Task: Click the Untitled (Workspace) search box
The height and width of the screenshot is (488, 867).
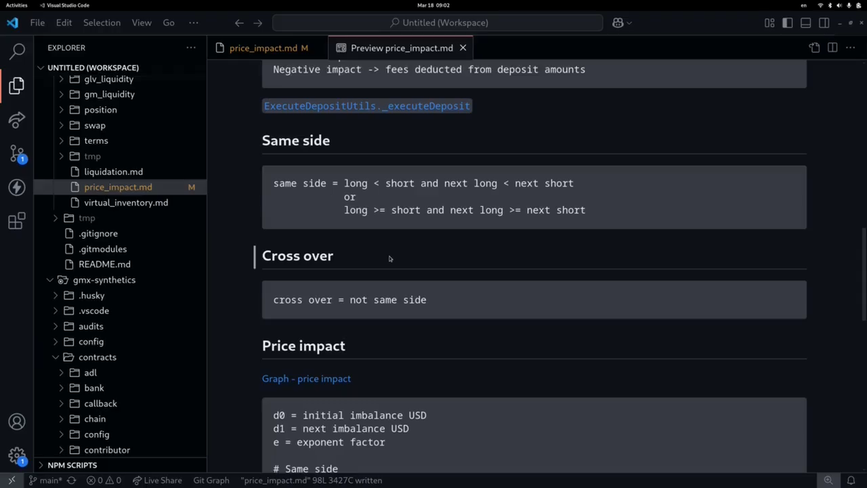Action: tap(438, 23)
